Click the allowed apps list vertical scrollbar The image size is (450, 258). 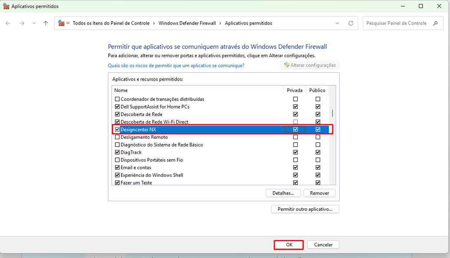tap(333, 113)
